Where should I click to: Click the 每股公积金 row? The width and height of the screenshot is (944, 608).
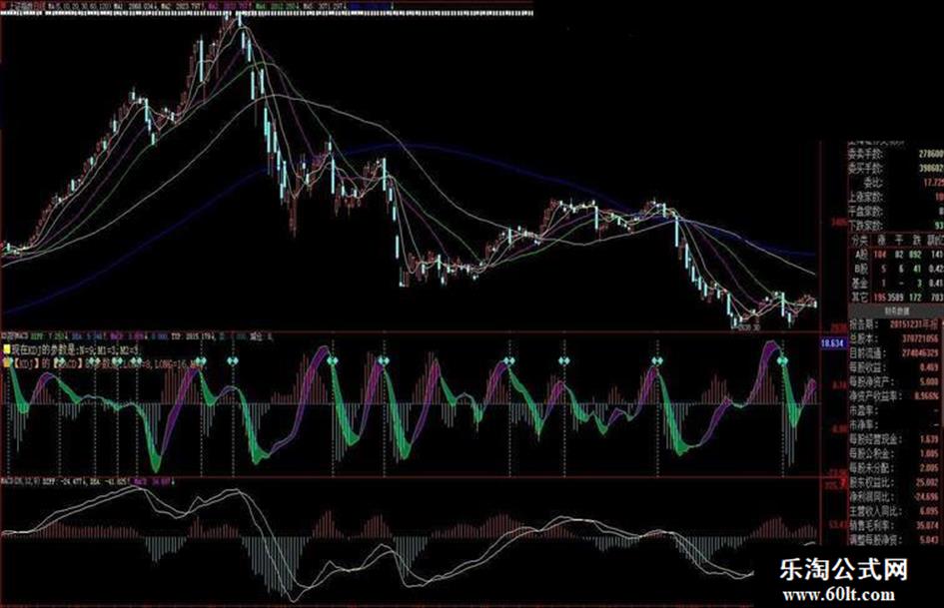pos(896,453)
